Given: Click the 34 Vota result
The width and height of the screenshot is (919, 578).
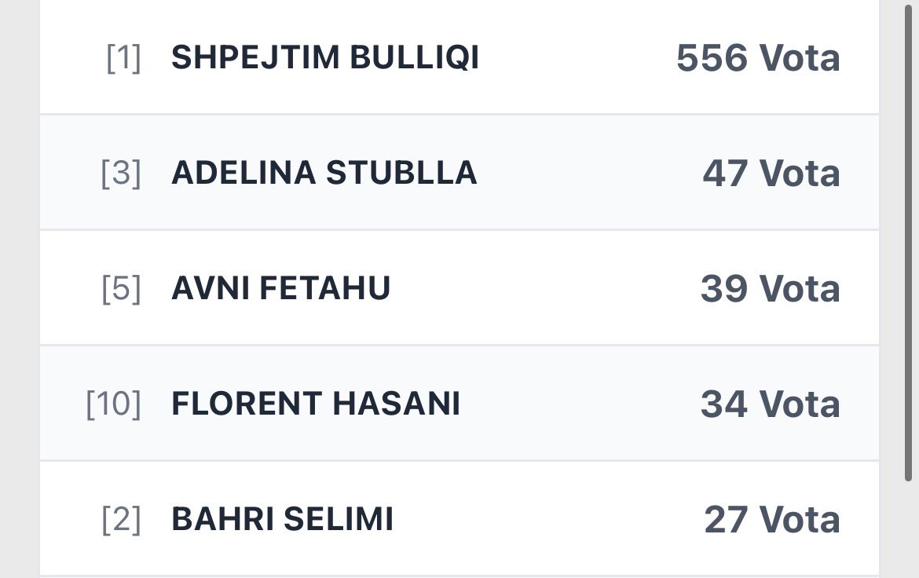Looking at the screenshot, I should coord(770,404).
